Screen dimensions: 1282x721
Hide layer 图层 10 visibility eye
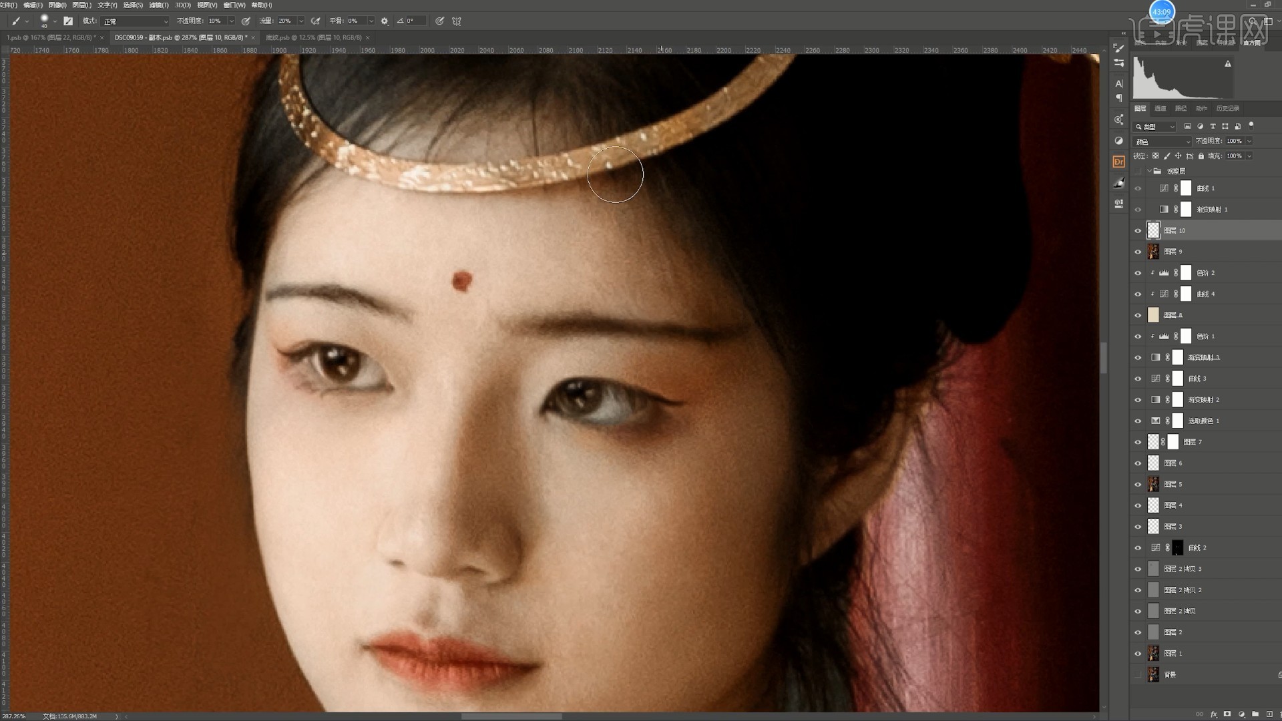pos(1138,231)
